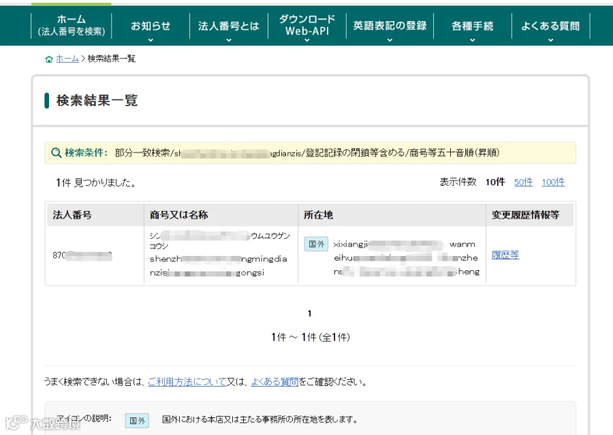613x435 pixels.
Task: Open the ダウンロード Web-API menu
Action: tap(307, 25)
